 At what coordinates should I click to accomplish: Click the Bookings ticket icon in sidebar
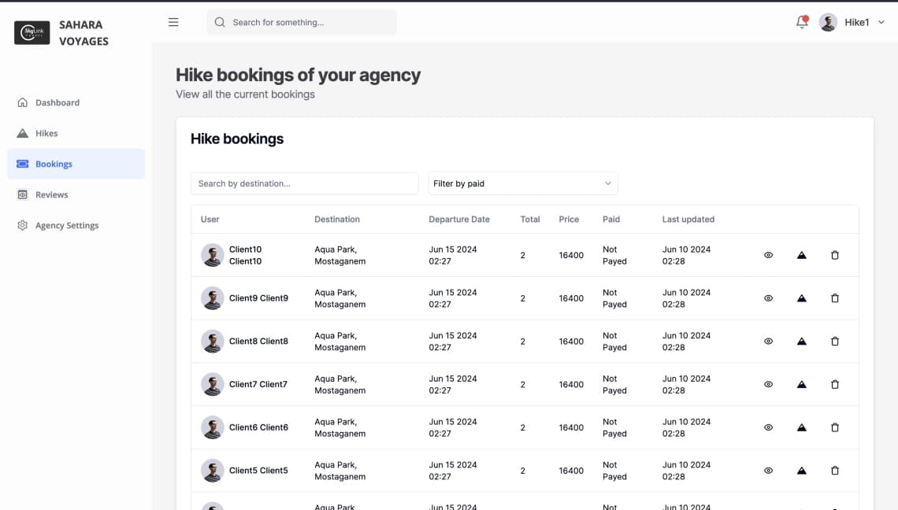(22, 164)
